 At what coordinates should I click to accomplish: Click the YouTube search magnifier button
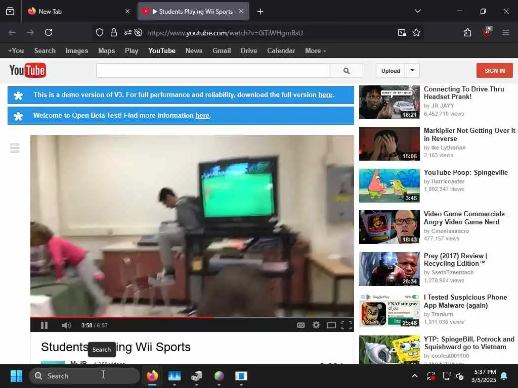click(x=346, y=71)
